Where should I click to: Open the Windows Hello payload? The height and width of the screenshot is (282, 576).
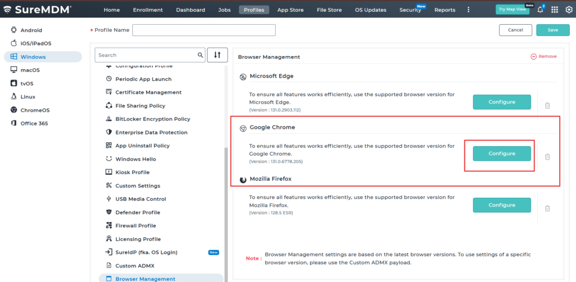click(x=136, y=159)
